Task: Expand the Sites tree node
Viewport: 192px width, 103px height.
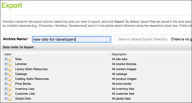Action: pyautogui.click(x=6, y=59)
